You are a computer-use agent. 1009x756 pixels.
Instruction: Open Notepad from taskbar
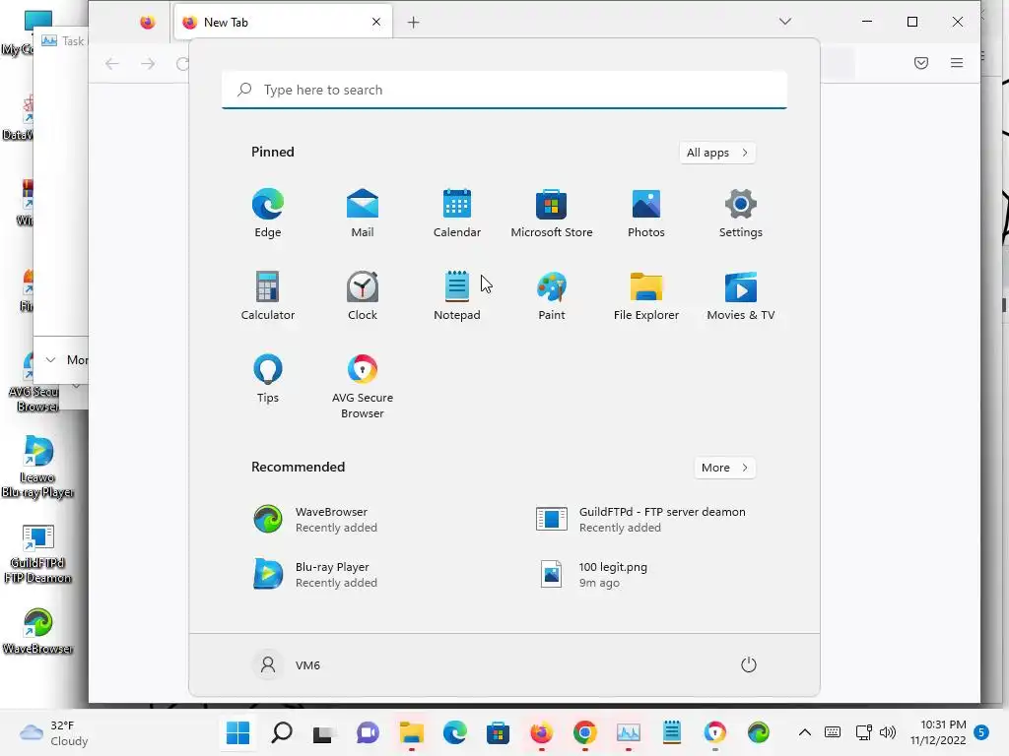coord(671,732)
